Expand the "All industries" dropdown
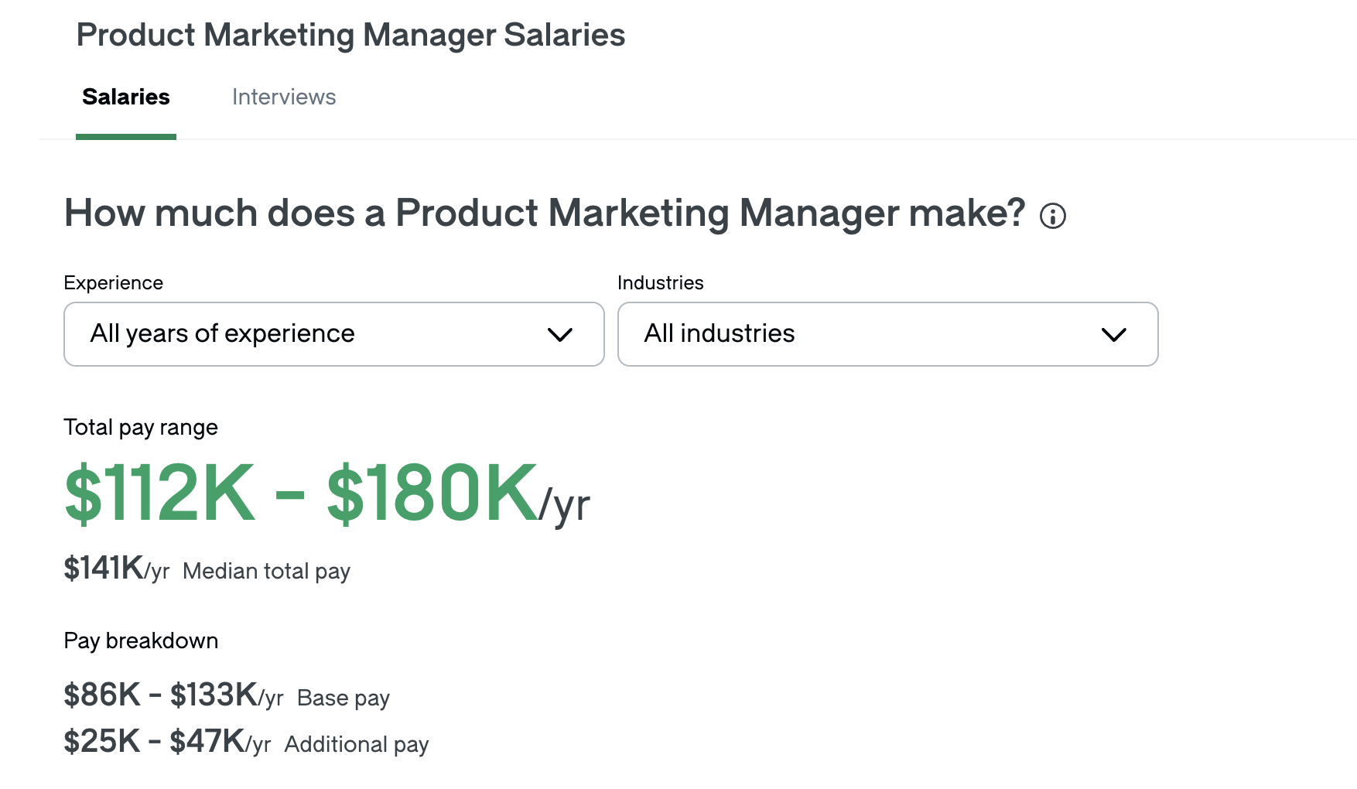 pos(887,334)
